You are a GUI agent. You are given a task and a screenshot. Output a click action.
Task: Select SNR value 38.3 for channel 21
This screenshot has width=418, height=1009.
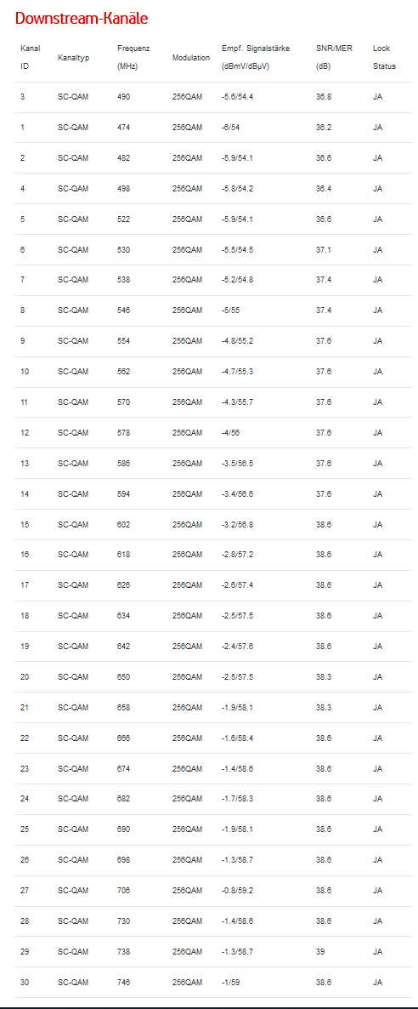[x=324, y=707]
